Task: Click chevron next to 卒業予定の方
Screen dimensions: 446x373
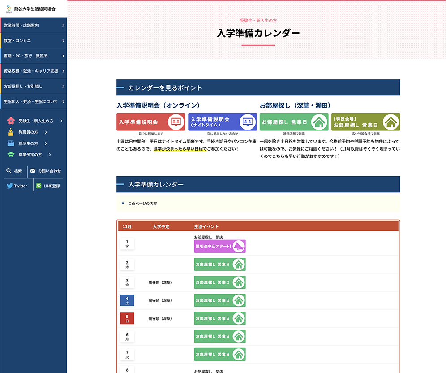Action: point(50,155)
